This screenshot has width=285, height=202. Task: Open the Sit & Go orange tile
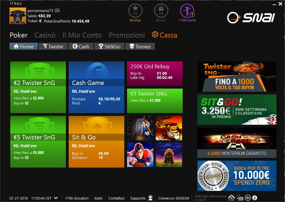pyautogui.click(x=96, y=142)
